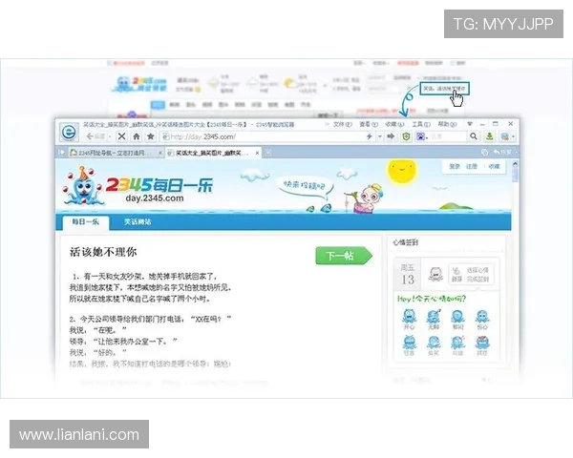Viewport: 573px width, 458px height.
Task: Open dropdown arrow beside the back button
Action: tap(110, 137)
